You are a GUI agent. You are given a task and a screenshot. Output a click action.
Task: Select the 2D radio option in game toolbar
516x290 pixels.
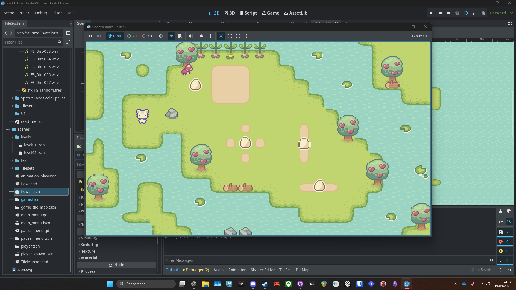click(132, 36)
